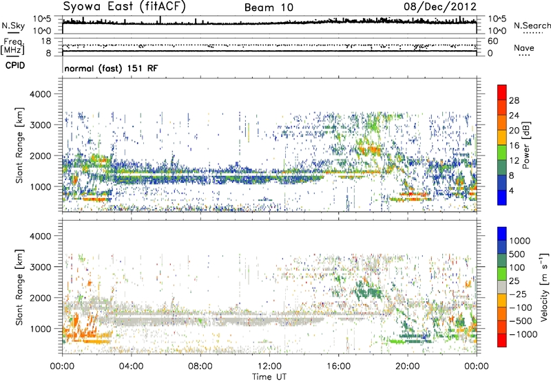This screenshot has height=381, width=551.
Task: Click the "4000" range tick in power panel
Action: click(x=40, y=94)
